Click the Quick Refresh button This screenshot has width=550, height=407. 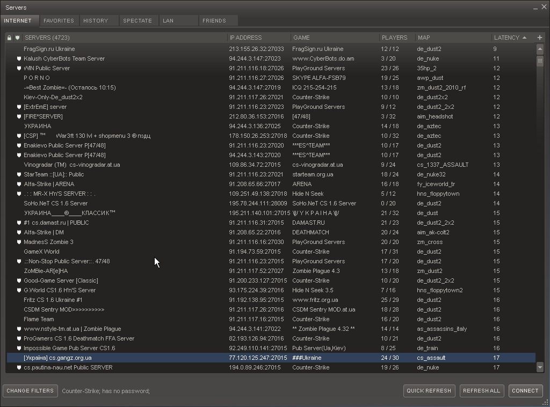point(429,390)
